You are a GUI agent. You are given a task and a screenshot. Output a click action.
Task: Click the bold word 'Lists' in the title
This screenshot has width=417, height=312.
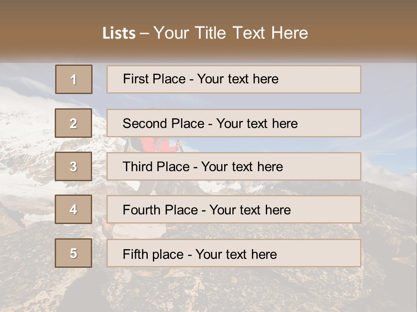(119, 33)
